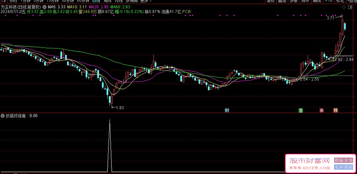Click the MA5: 3.33 label
The width and height of the screenshot is (357, 174).
click(x=57, y=7)
